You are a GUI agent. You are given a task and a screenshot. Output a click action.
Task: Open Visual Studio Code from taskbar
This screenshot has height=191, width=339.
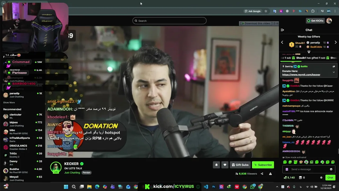coord(206,187)
